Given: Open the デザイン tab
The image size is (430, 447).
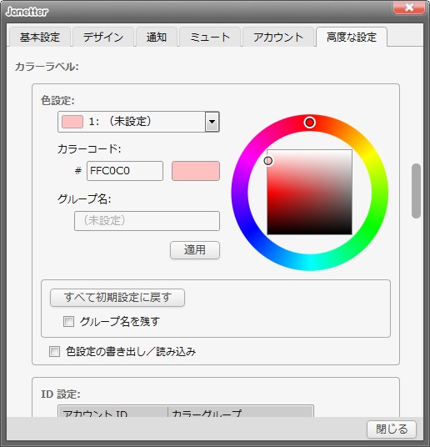Looking at the screenshot, I should tap(103, 37).
